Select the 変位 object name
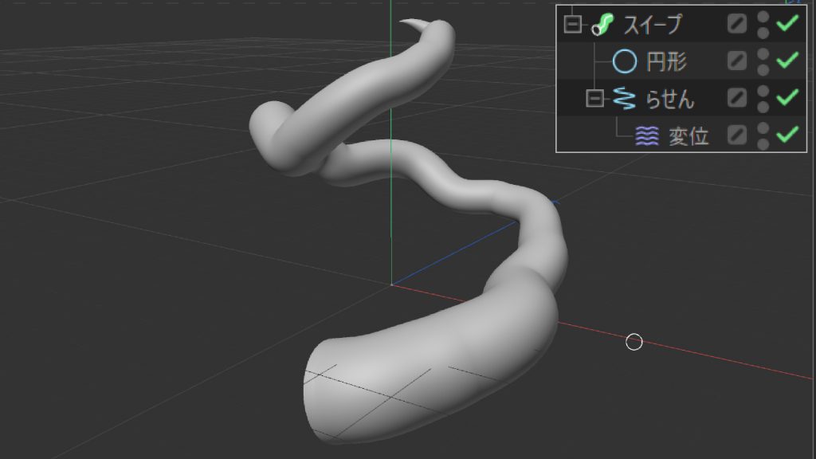 (x=688, y=135)
